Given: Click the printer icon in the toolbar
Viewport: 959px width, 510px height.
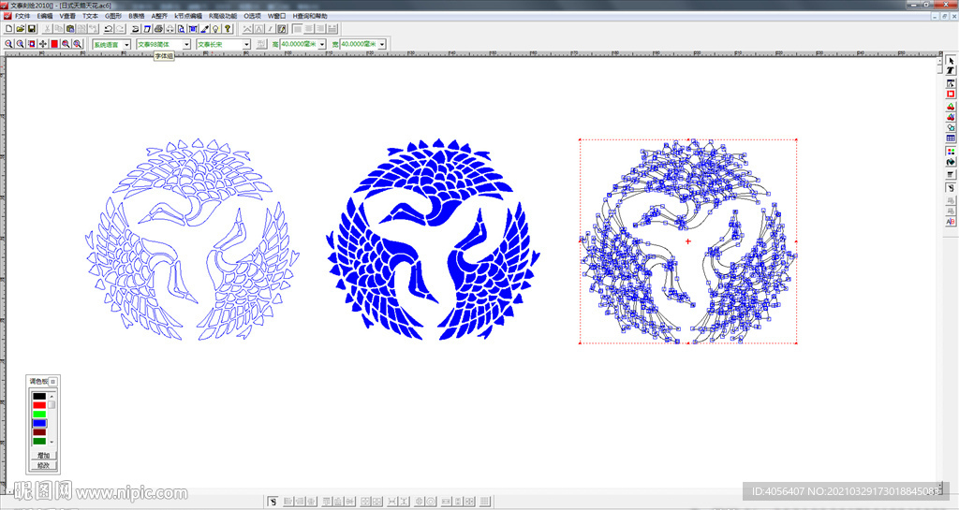Looking at the screenshot, I should coord(158,29).
